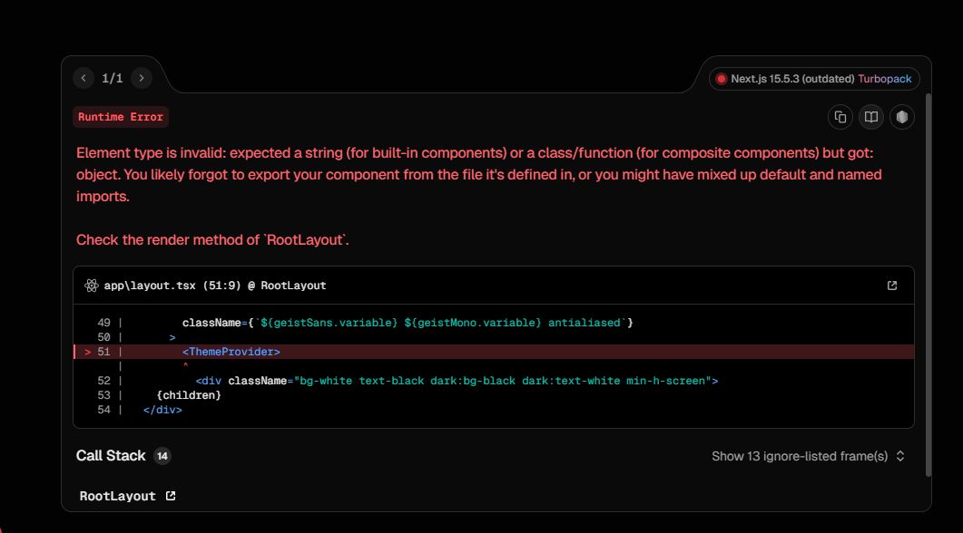Click RootLayout call stack entry
Image resolution: width=963 pixels, height=533 pixels.
coord(117,496)
